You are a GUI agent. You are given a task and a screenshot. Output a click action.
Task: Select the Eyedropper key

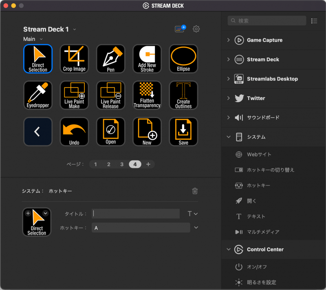click(x=38, y=95)
